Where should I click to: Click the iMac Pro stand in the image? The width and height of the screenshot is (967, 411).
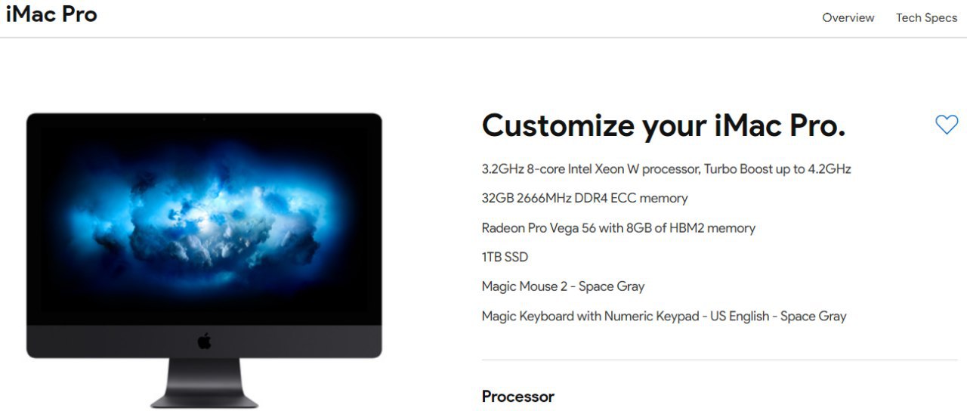[x=204, y=384]
